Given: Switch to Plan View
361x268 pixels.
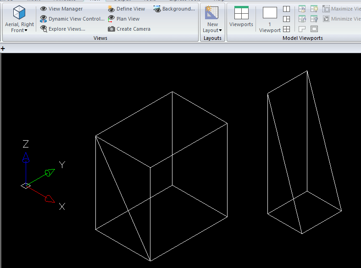Looking at the screenshot, I should (x=124, y=19).
